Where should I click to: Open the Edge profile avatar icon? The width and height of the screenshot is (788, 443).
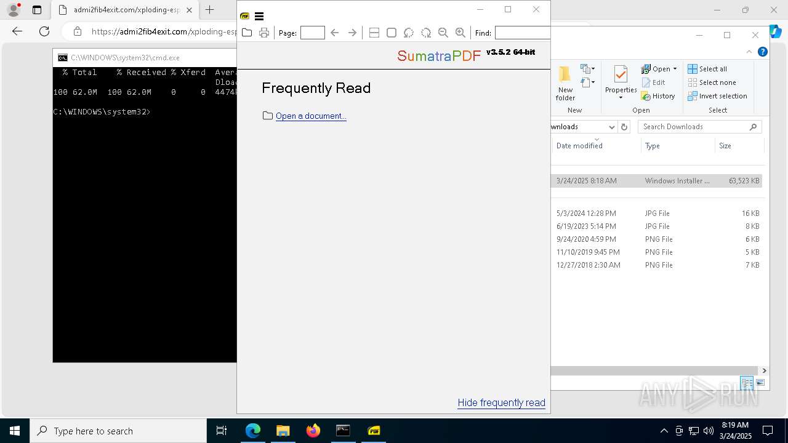14,10
